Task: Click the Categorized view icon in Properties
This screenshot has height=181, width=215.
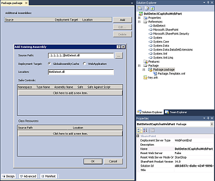Action: tap(139, 131)
